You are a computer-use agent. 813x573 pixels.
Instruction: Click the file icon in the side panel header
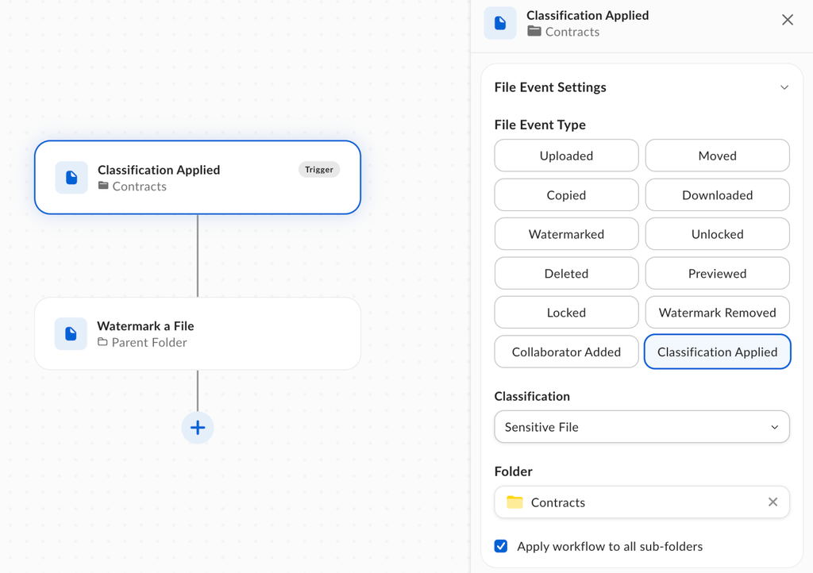click(x=500, y=23)
